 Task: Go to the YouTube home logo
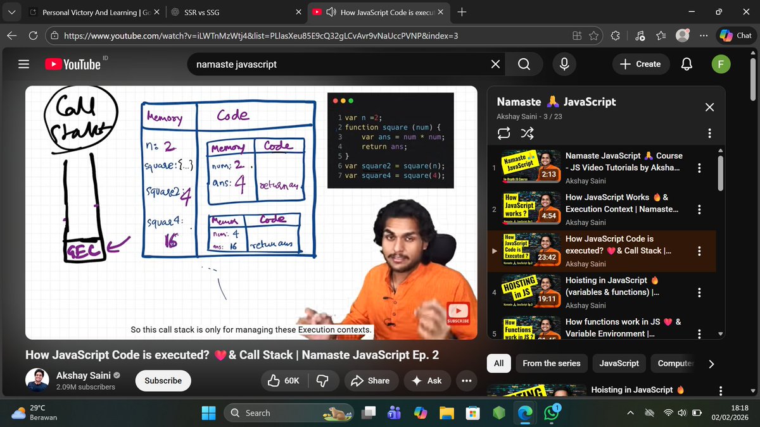pyautogui.click(x=73, y=64)
